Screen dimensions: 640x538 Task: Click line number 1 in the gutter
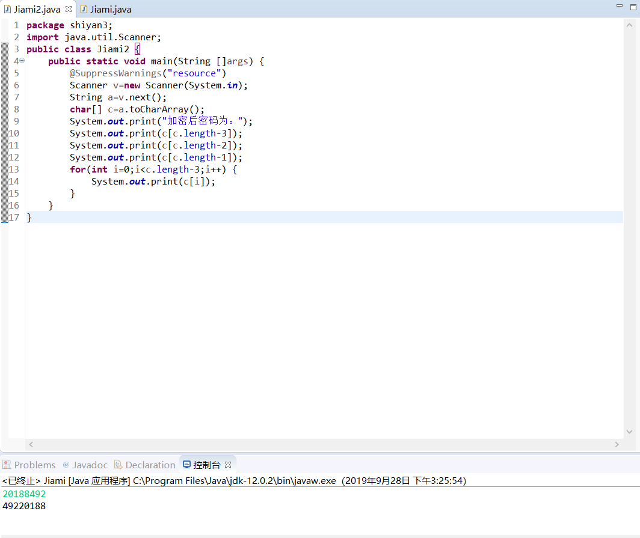16,25
